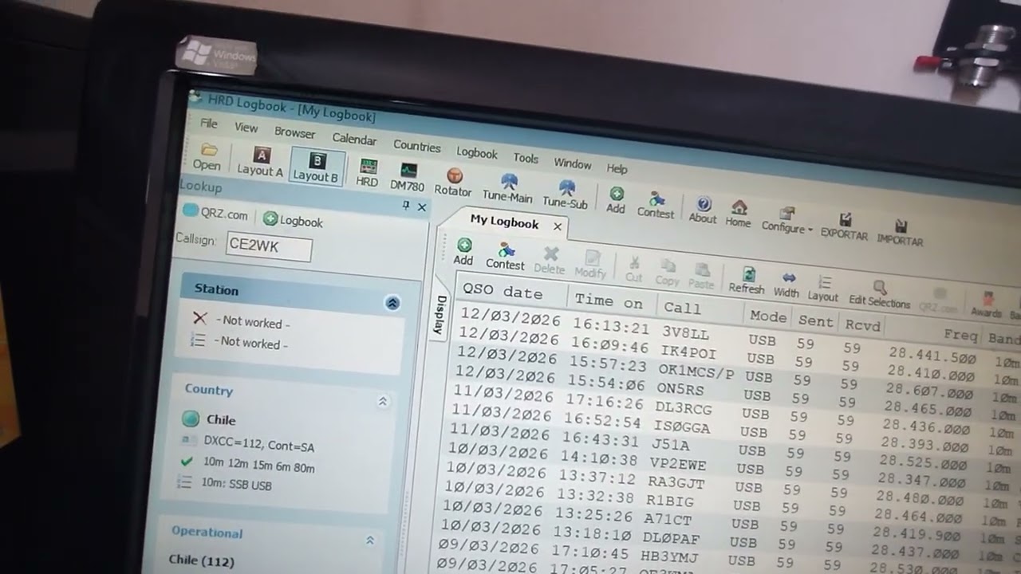Open Edit Selections in logbook

pyautogui.click(x=879, y=295)
